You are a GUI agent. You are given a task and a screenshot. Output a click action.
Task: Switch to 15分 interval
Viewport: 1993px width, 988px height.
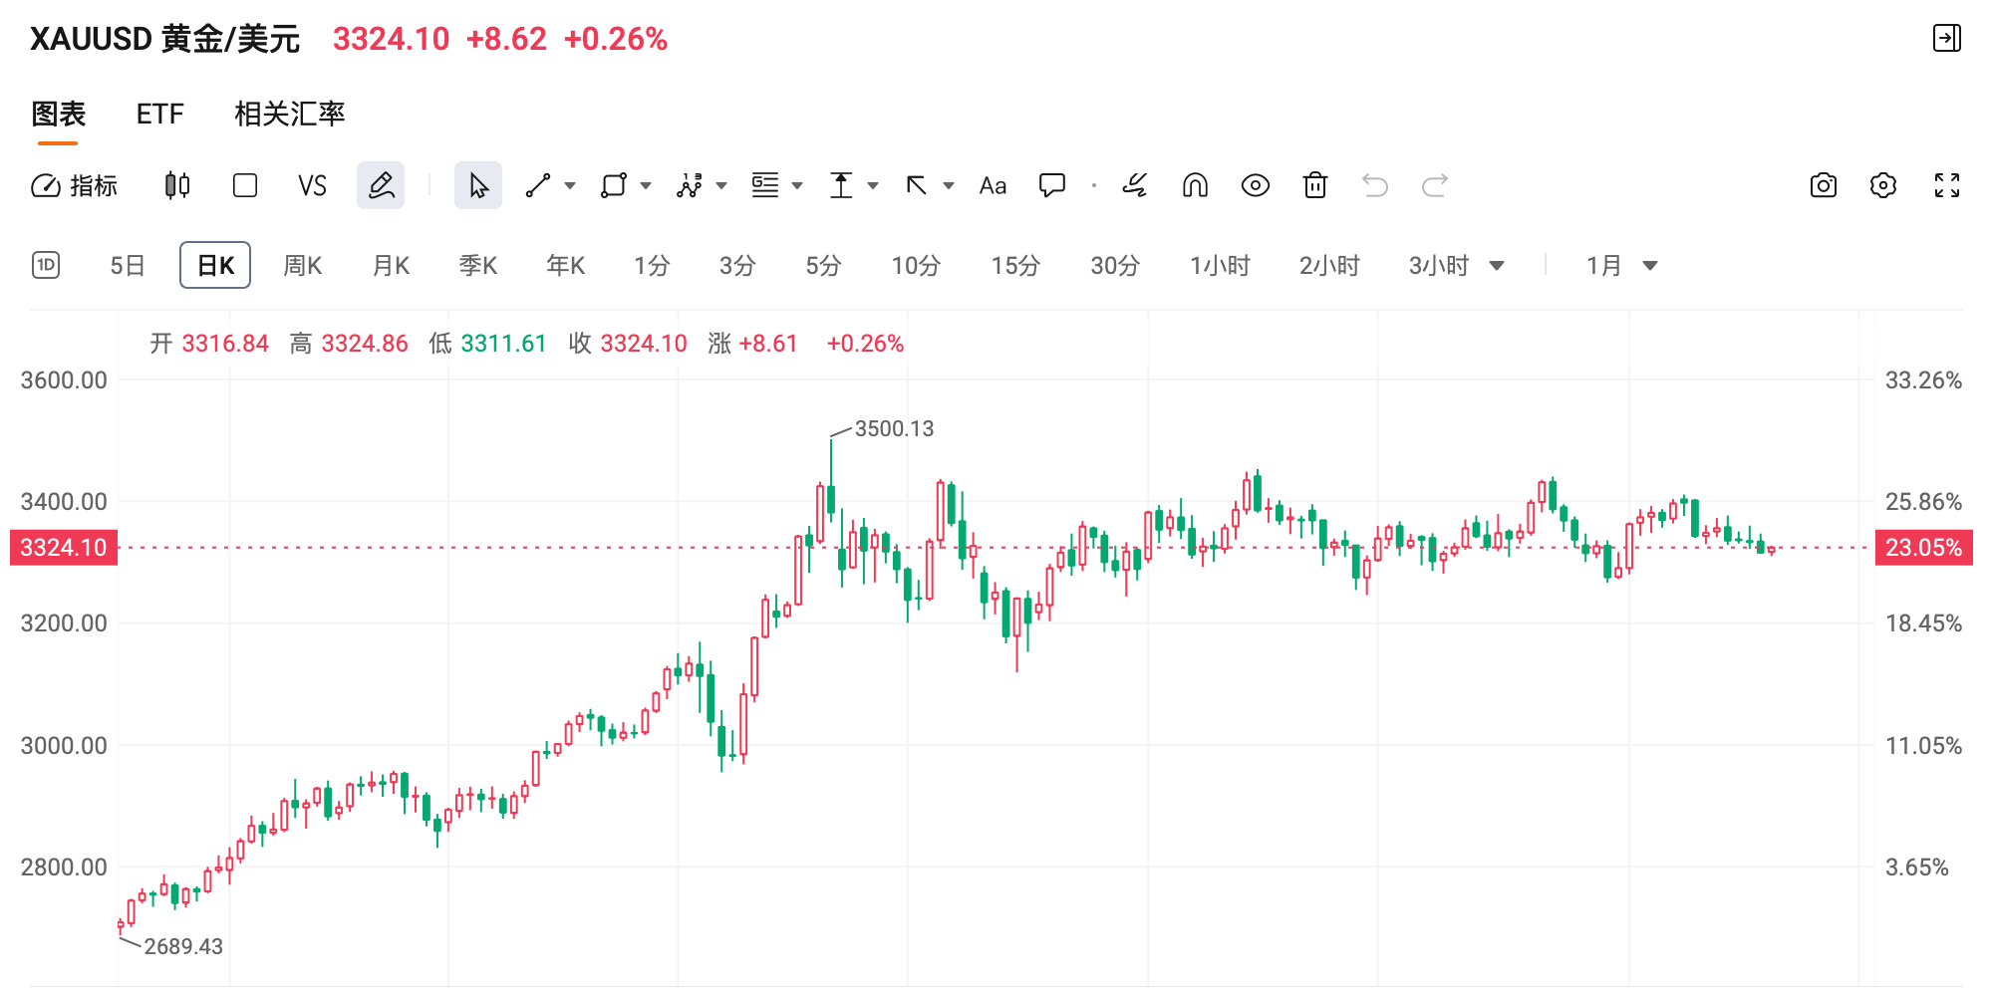tap(1015, 266)
